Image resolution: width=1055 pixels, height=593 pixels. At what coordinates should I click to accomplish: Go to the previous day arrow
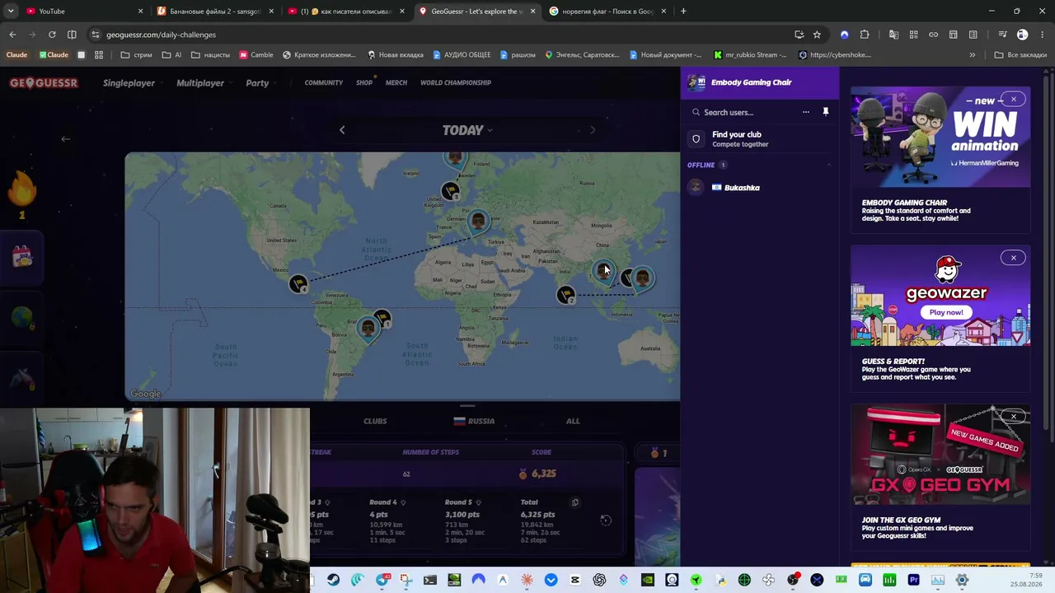tap(342, 129)
